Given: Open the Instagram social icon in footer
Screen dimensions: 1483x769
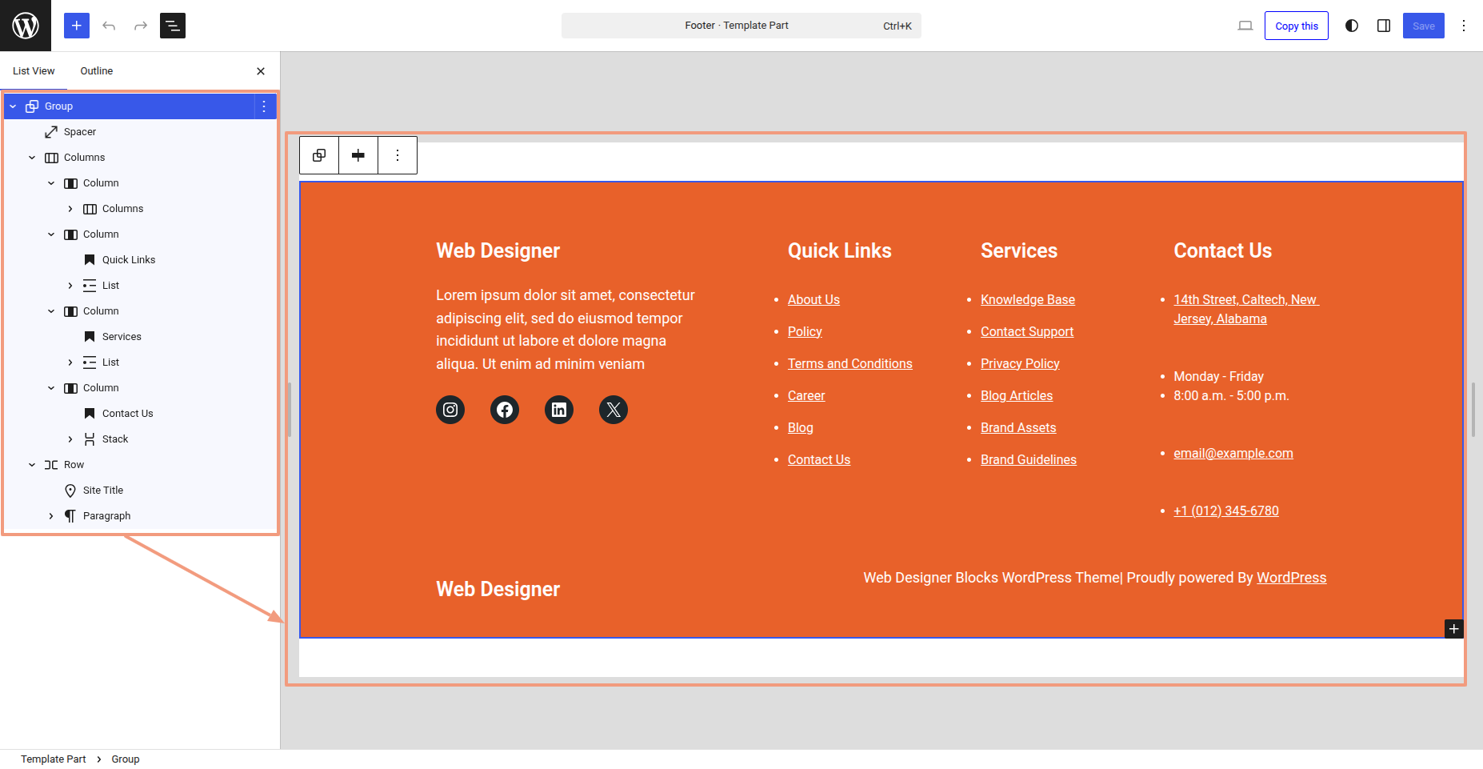Looking at the screenshot, I should [x=450, y=410].
